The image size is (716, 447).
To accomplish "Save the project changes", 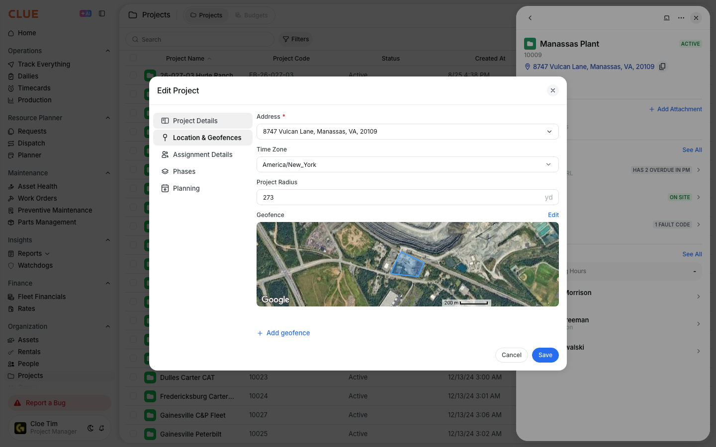I will pos(545,355).
